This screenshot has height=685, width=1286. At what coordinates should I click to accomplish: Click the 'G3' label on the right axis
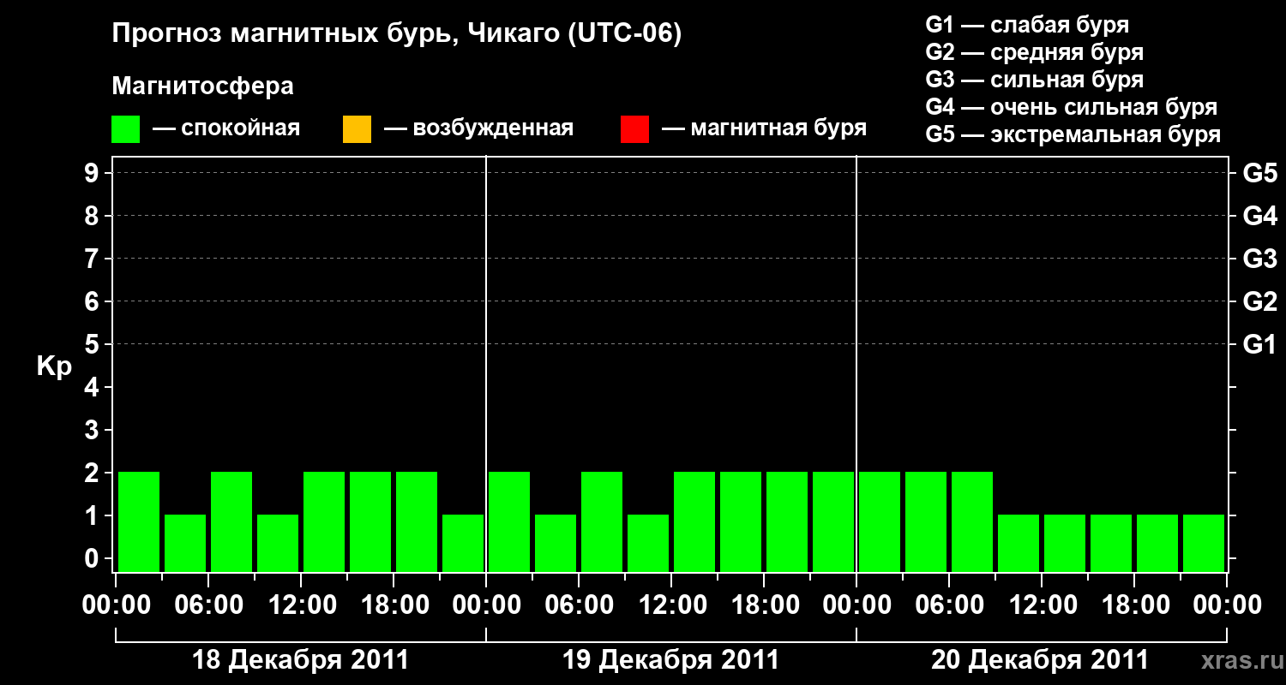tap(1260, 259)
